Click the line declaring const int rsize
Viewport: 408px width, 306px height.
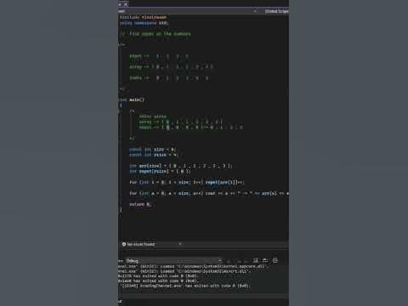coord(154,155)
